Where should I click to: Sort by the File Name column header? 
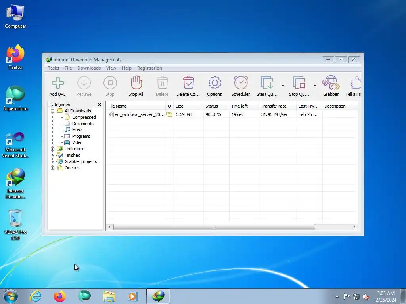[x=136, y=106]
